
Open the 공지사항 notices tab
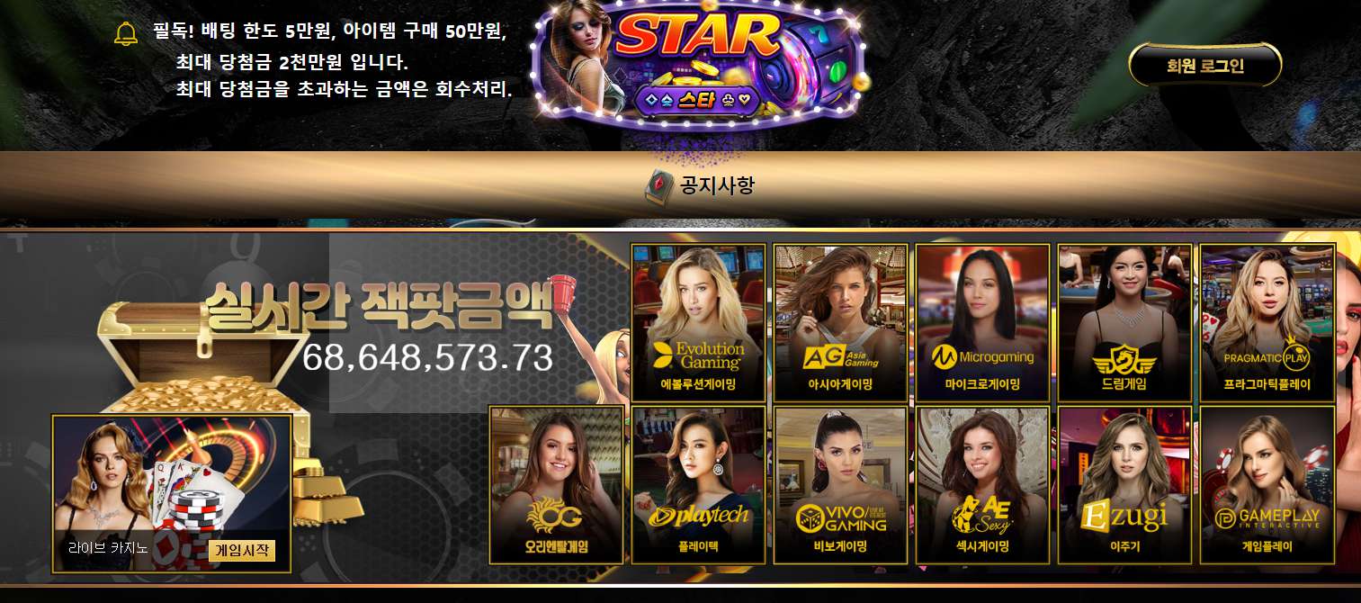701,186
